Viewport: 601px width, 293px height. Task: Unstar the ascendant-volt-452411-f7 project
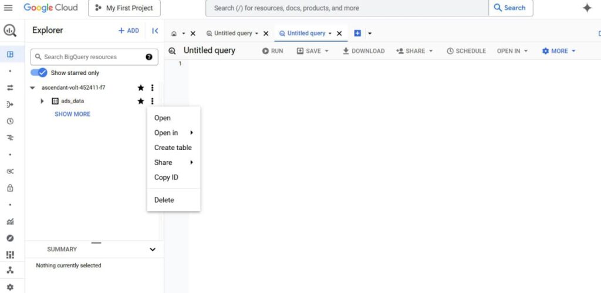coord(141,88)
